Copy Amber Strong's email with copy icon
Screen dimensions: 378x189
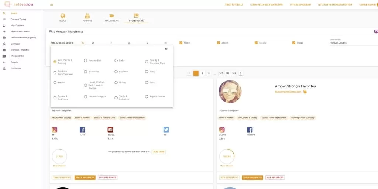pos(305,92)
